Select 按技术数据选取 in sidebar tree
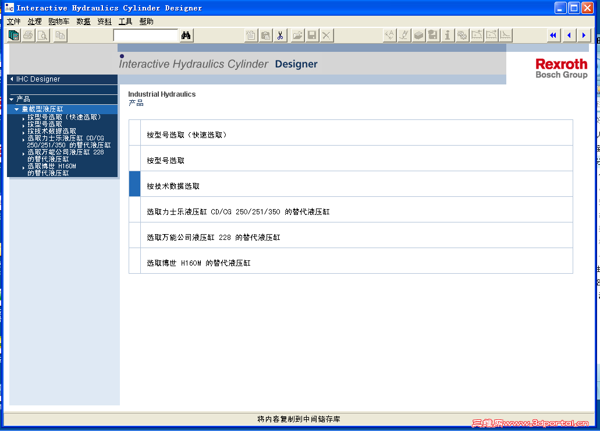 (x=52, y=131)
